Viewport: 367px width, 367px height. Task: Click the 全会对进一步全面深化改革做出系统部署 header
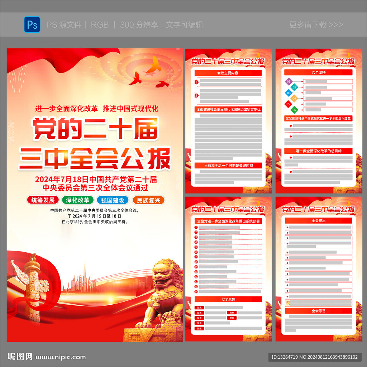(x=228, y=221)
